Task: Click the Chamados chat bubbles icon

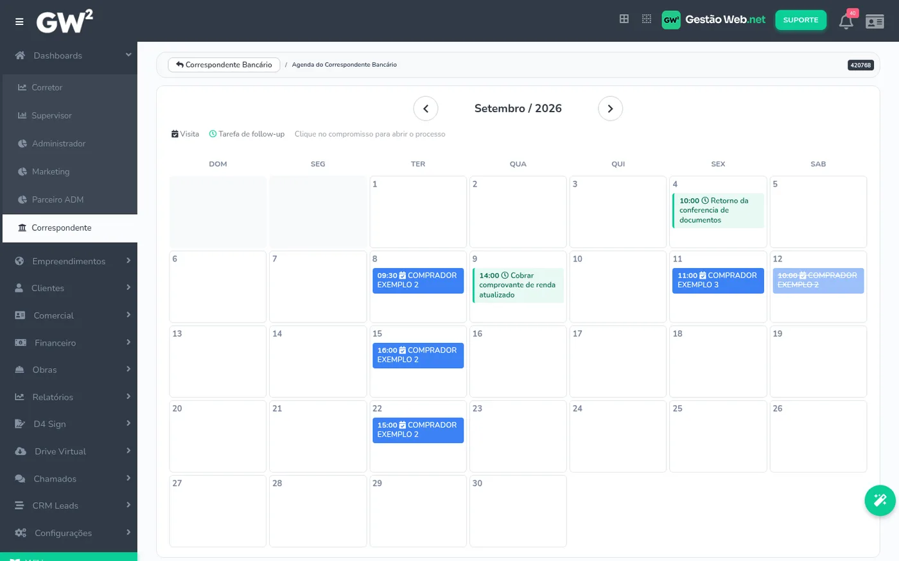Action: [20, 479]
